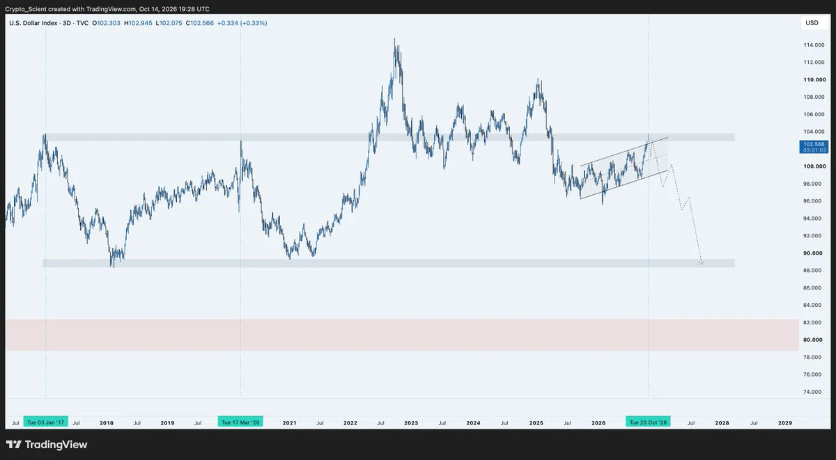Select the Tue 17 Mar '20 date marker

(240, 422)
